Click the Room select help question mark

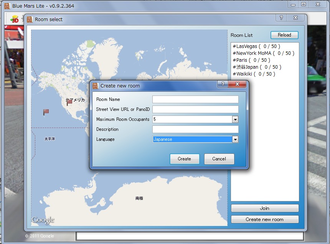(281, 18)
